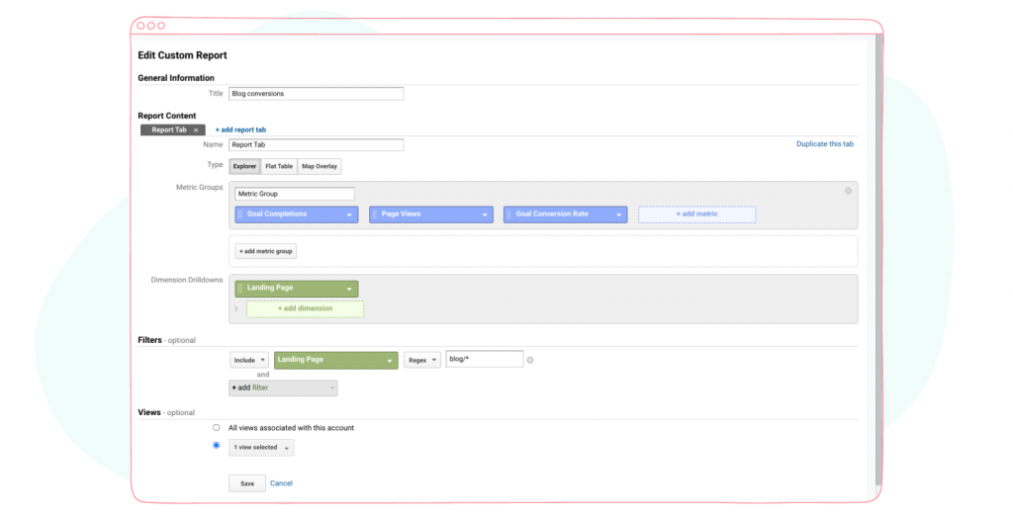Click the vertical scrollbar on the right

click(x=878, y=258)
